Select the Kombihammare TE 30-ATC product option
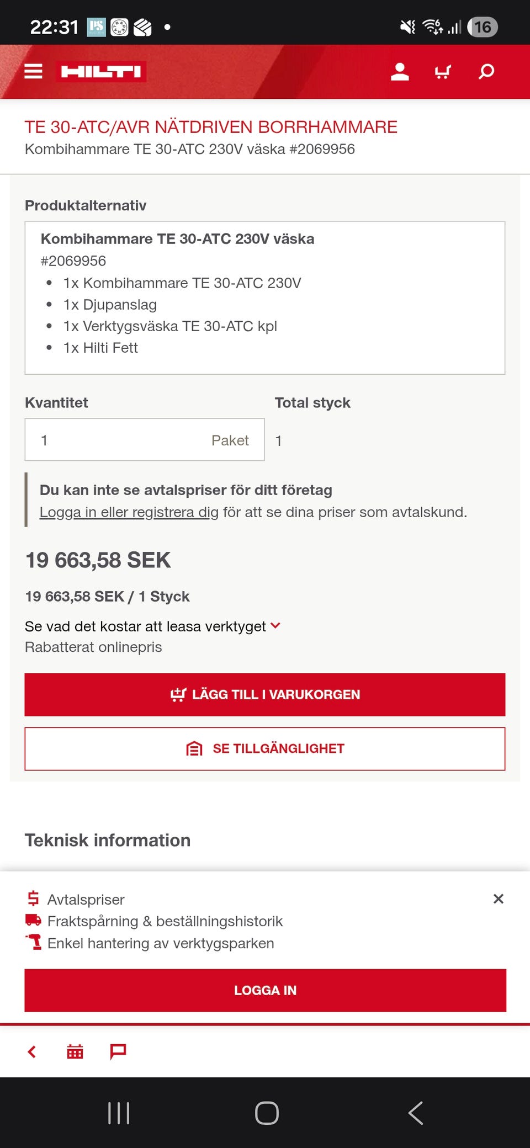Image resolution: width=530 pixels, height=1148 pixels. point(265,295)
